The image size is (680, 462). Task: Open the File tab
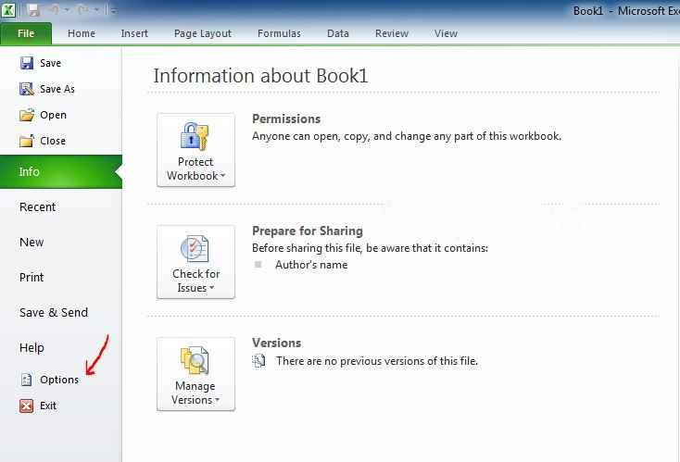coord(26,33)
